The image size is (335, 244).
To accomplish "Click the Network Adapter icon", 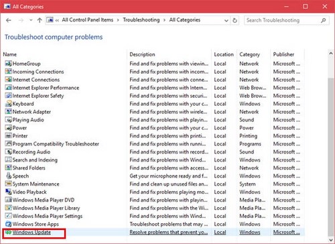I will (8, 112).
